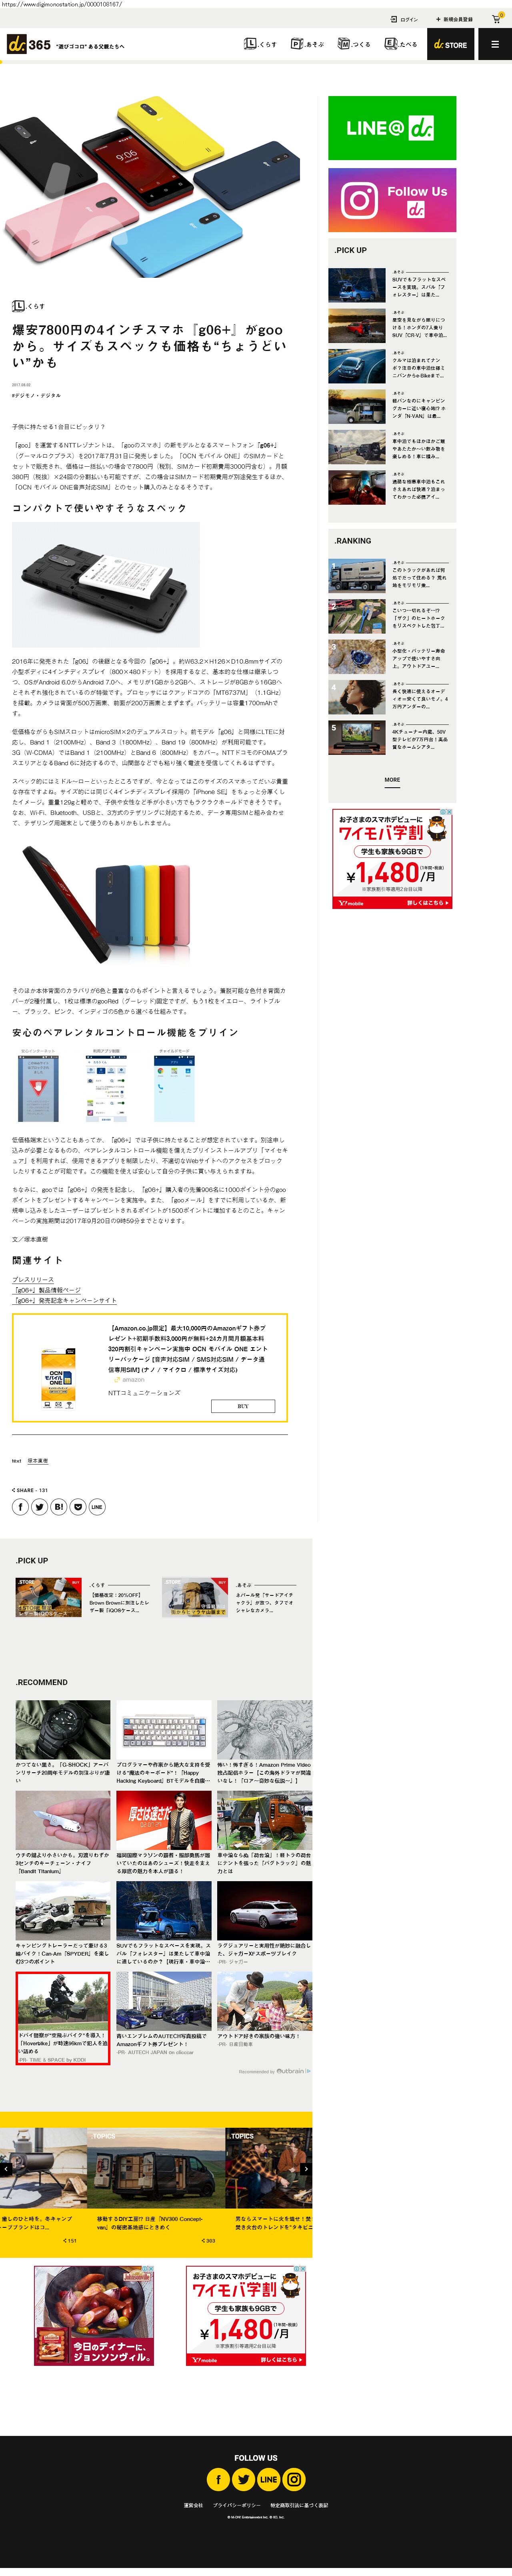Share article via LINE share icon

[x=97, y=1506]
